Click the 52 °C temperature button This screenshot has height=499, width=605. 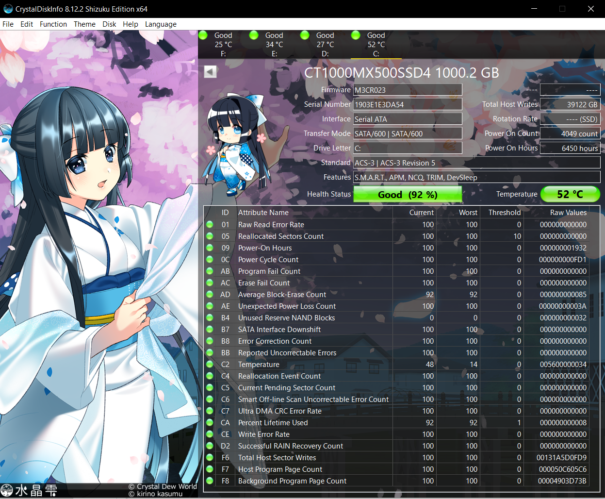[570, 194]
